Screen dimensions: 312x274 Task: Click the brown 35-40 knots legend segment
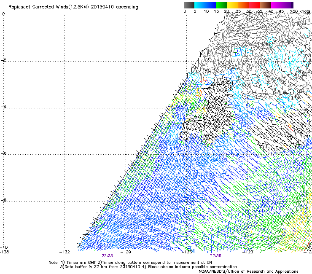(x=266, y=5)
